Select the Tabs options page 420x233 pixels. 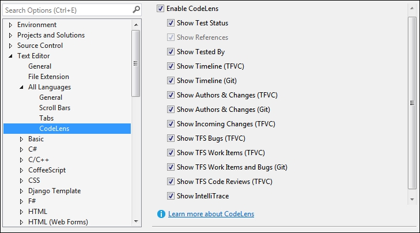46,118
